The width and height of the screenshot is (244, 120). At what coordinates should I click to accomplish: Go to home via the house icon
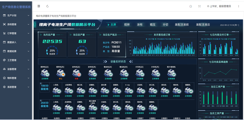pyautogui.click(x=191, y=6)
